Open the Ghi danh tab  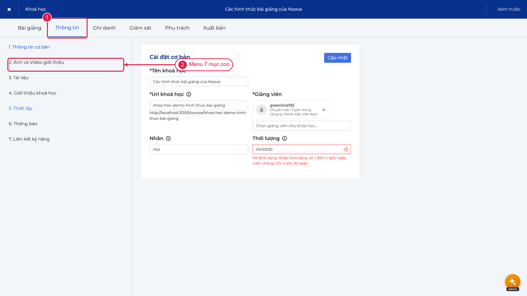point(104,28)
